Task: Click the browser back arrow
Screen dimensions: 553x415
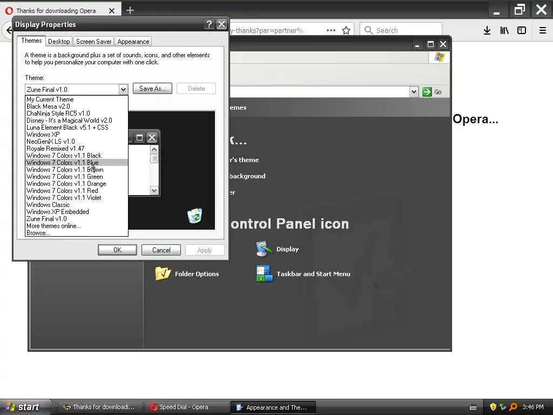Action: tap(9, 30)
